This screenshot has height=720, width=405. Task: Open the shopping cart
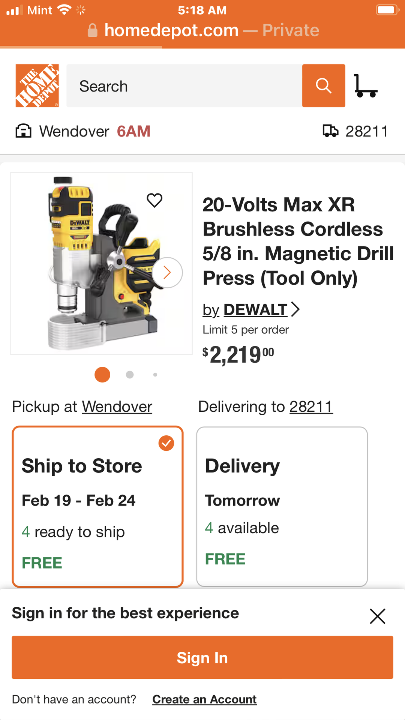tap(365, 86)
